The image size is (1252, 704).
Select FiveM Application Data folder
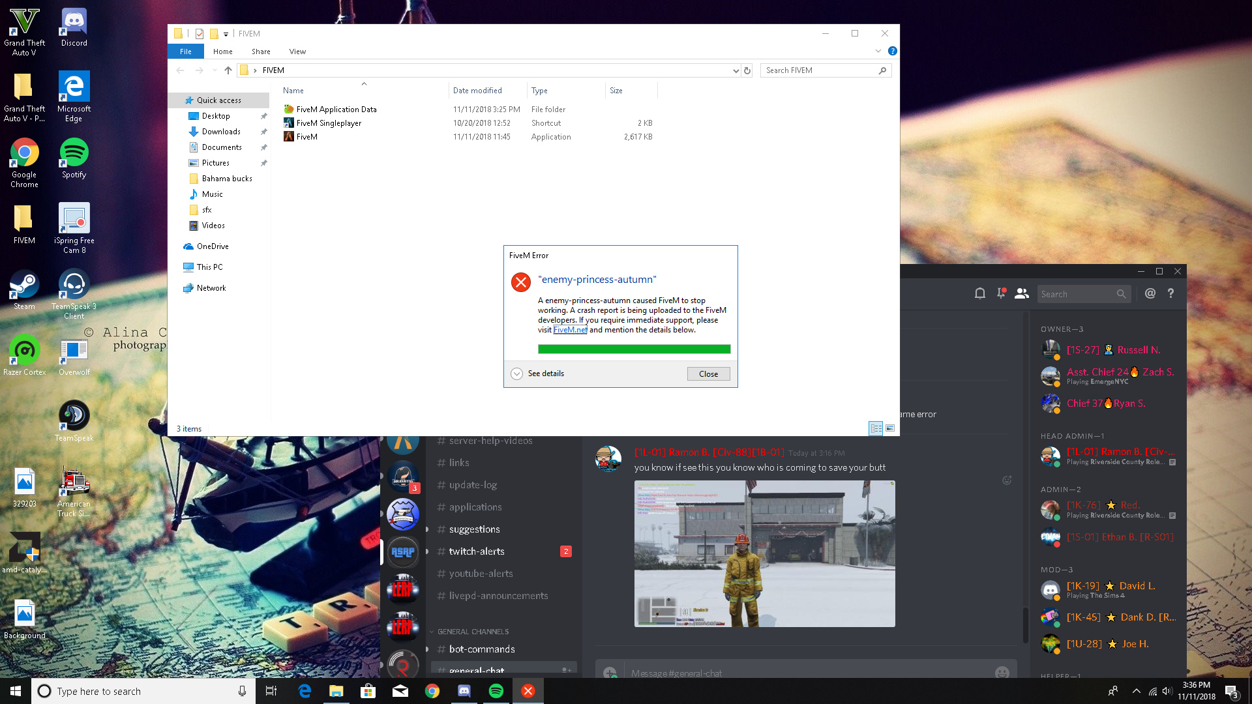coord(336,110)
